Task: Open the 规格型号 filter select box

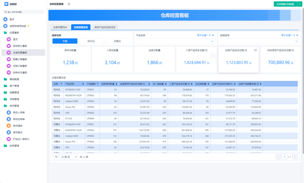Action: (x=260, y=41)
